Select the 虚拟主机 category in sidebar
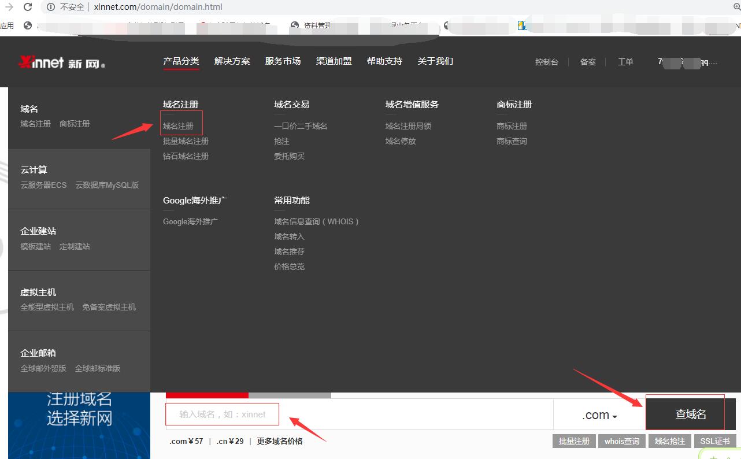The height and width of the screenshot is (459, 741). pyautogui.click(x=38, y=293)
